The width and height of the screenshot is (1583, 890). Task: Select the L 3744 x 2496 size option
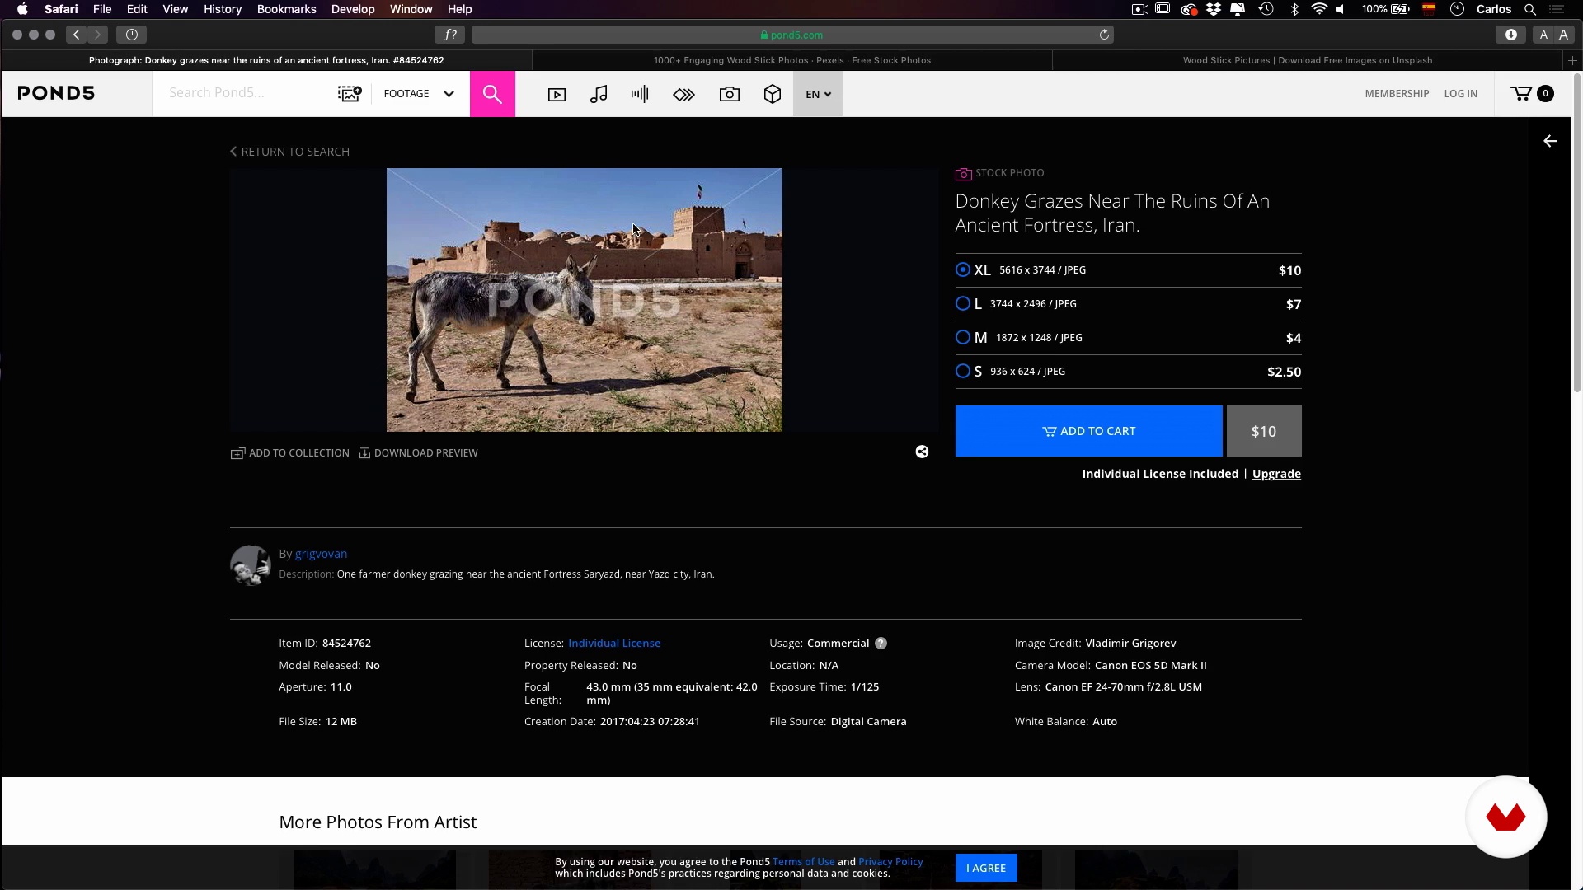pyautogui.click(x=962, y=304)
